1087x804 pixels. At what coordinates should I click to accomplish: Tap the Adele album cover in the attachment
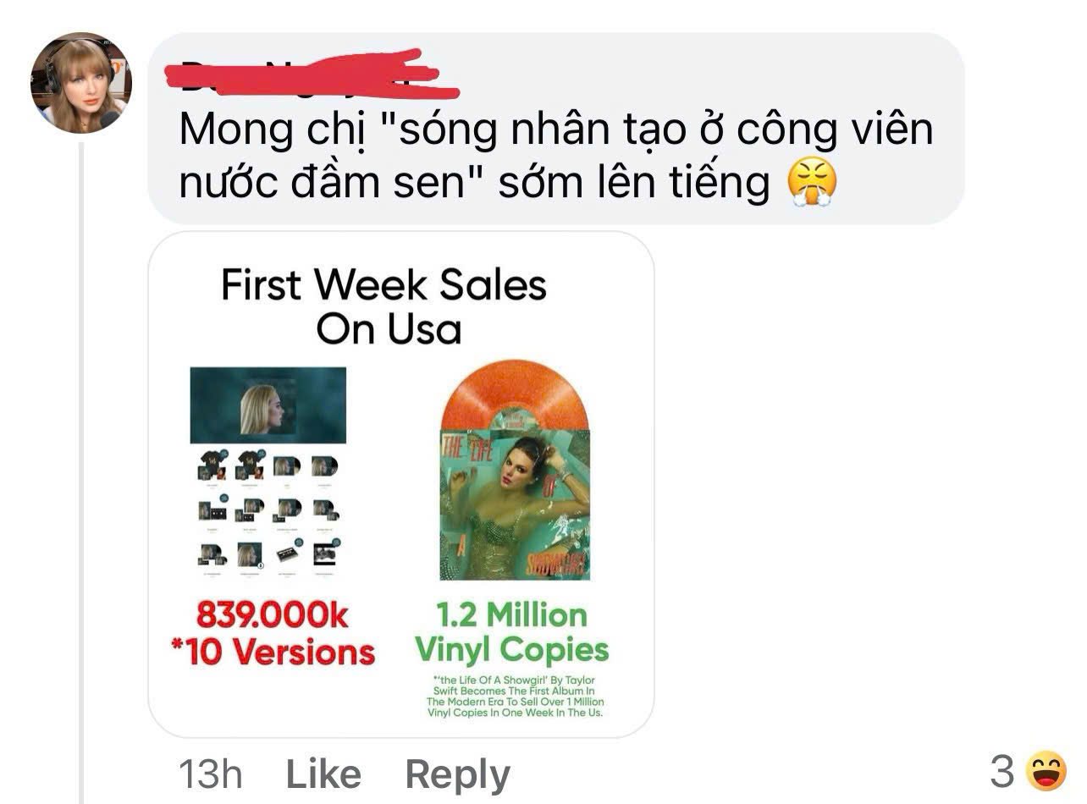268,405
